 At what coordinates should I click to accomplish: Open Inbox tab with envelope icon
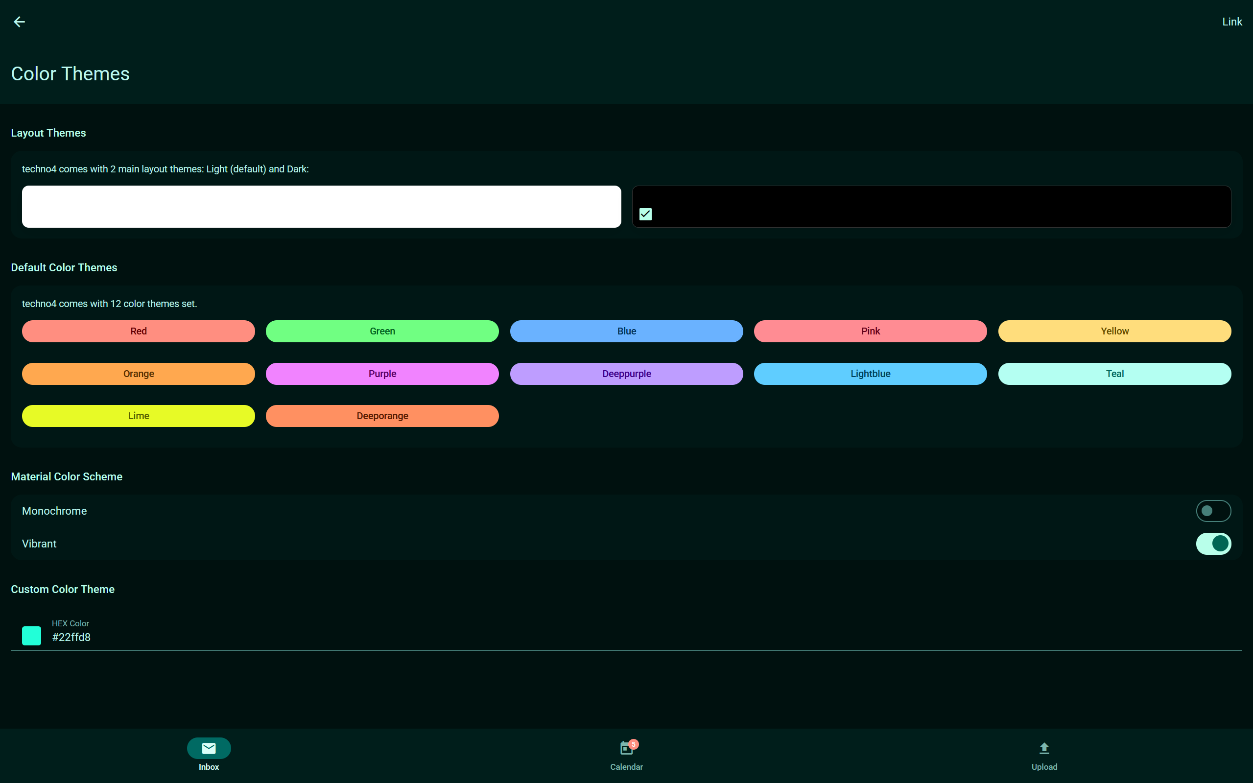coord(209,748)
